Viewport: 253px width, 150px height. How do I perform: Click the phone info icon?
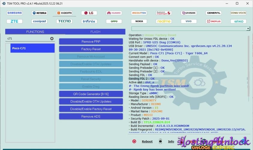(160, 141)
